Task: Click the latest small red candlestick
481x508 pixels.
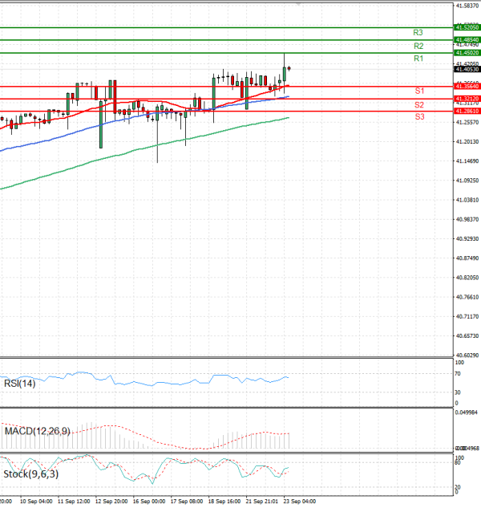Action: click(x=289, y=68)
